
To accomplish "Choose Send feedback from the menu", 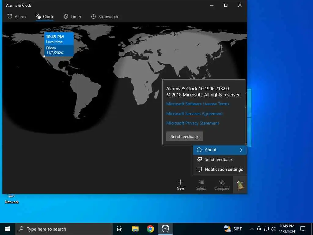I will 220,159.
